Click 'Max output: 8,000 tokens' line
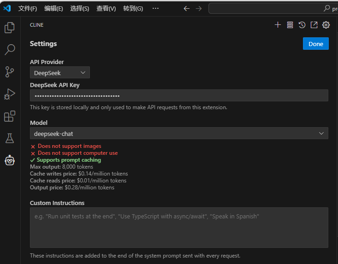Image resolution: width=338 pixels, height=264 pixels. tap(62, 167)
